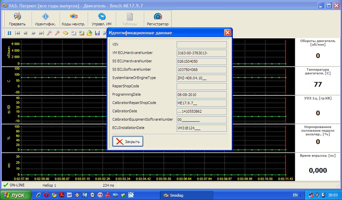Click the Время впрыска value 0,000

(318, 170)
